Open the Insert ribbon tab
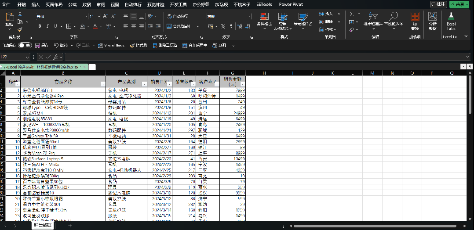Image resolution: width=474 pixels, height=230 pixels. point(36,4)
